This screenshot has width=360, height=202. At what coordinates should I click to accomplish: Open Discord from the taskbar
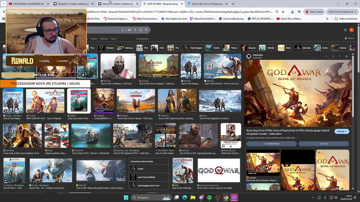coord(201,198)
